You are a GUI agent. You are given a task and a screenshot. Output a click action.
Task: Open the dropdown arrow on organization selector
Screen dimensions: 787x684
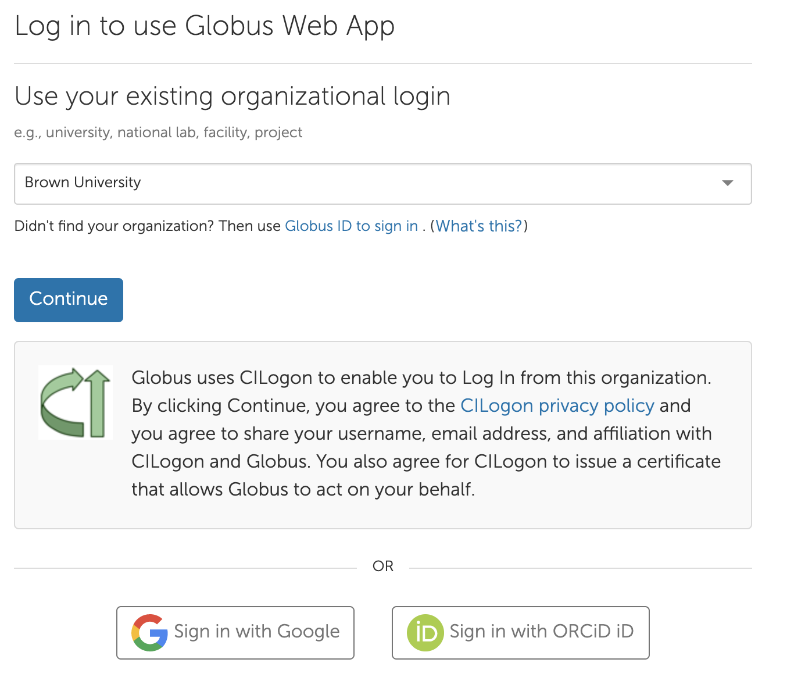[727, 183]
